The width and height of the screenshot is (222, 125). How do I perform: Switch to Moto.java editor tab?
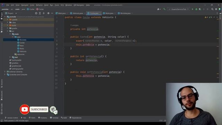click(108, 13)
